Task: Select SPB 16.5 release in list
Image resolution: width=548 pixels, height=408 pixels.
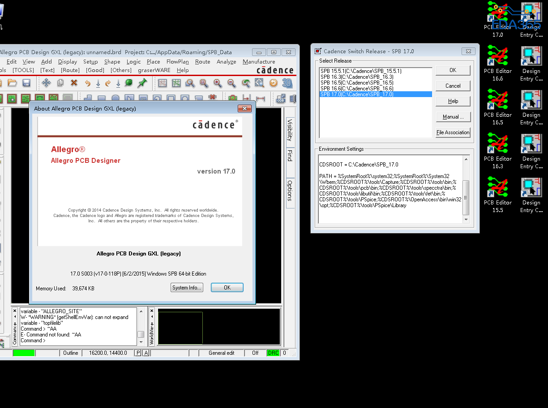Action: pos(376,83)
